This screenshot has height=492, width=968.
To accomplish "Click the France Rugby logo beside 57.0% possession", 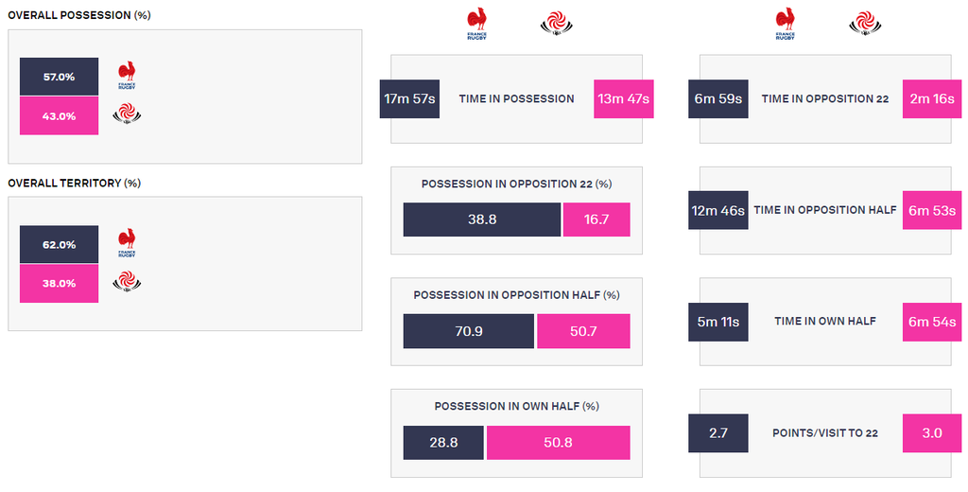I will 128,76.
